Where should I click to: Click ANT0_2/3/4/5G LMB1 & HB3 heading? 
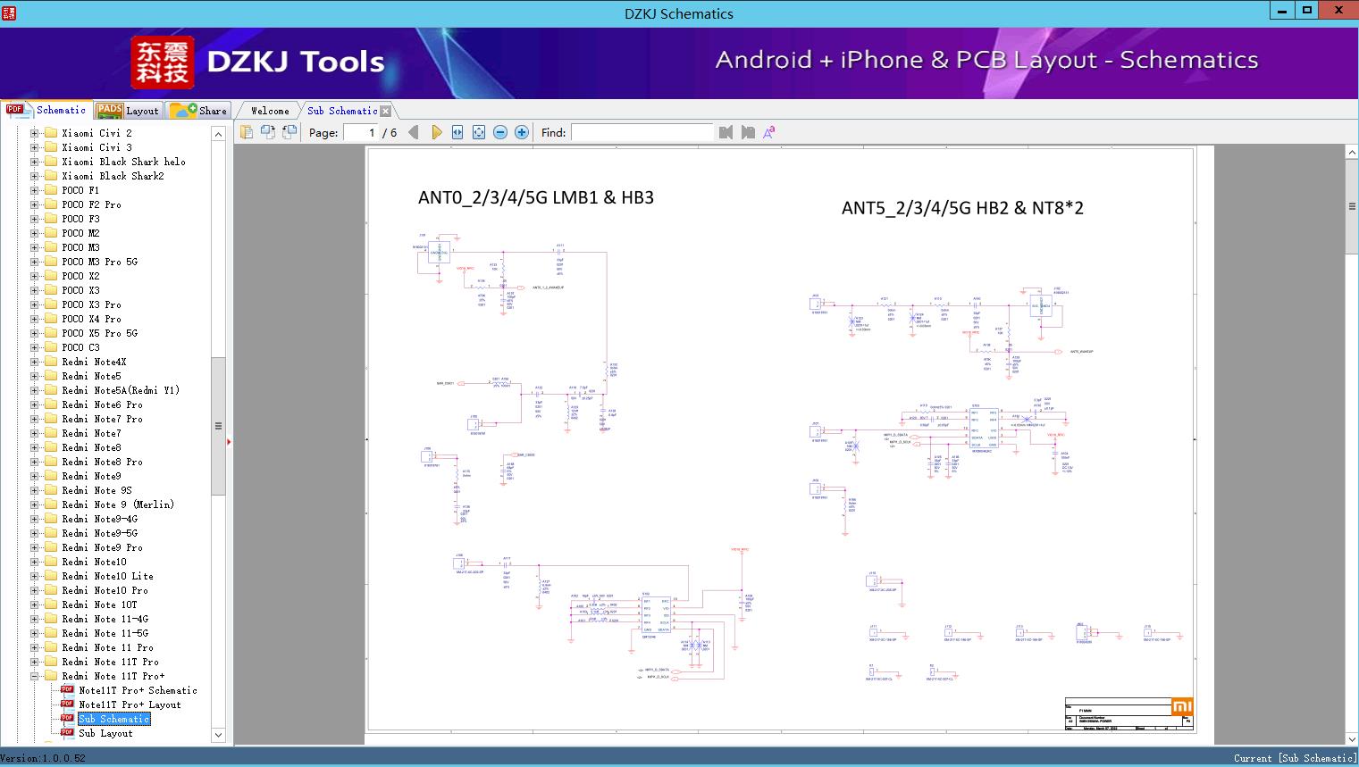(x=536, y=197)
